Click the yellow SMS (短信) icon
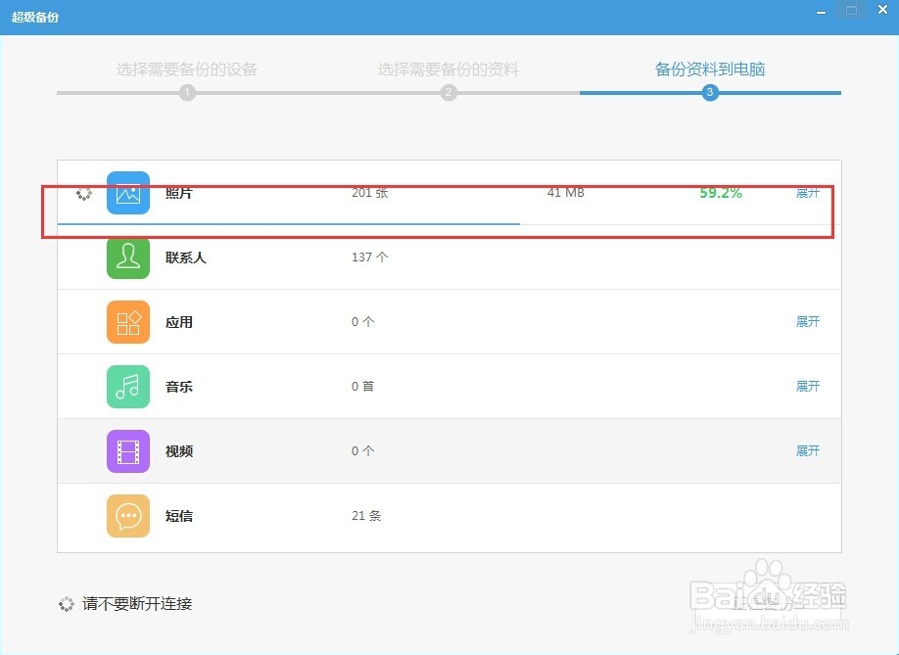 (128, 516)
